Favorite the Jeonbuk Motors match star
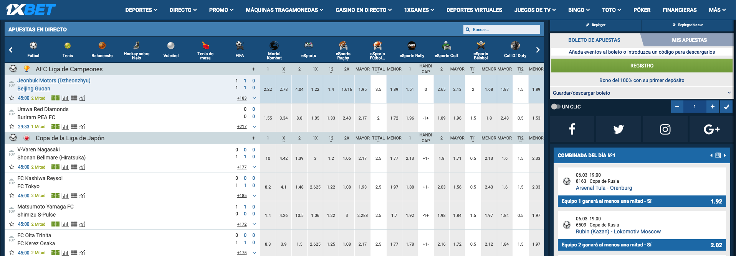The image size is (736, 256). click(12, 98)
